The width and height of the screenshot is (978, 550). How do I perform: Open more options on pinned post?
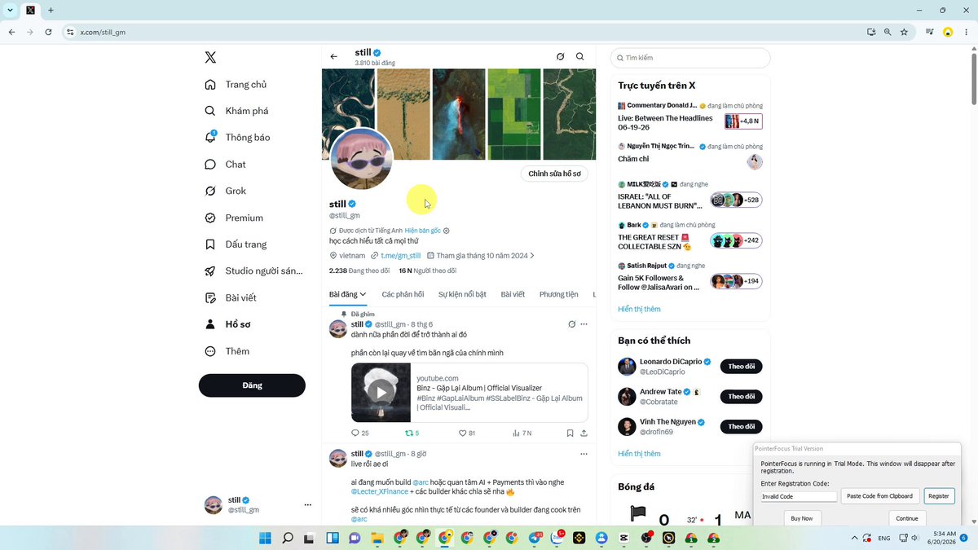click(584, 324)
